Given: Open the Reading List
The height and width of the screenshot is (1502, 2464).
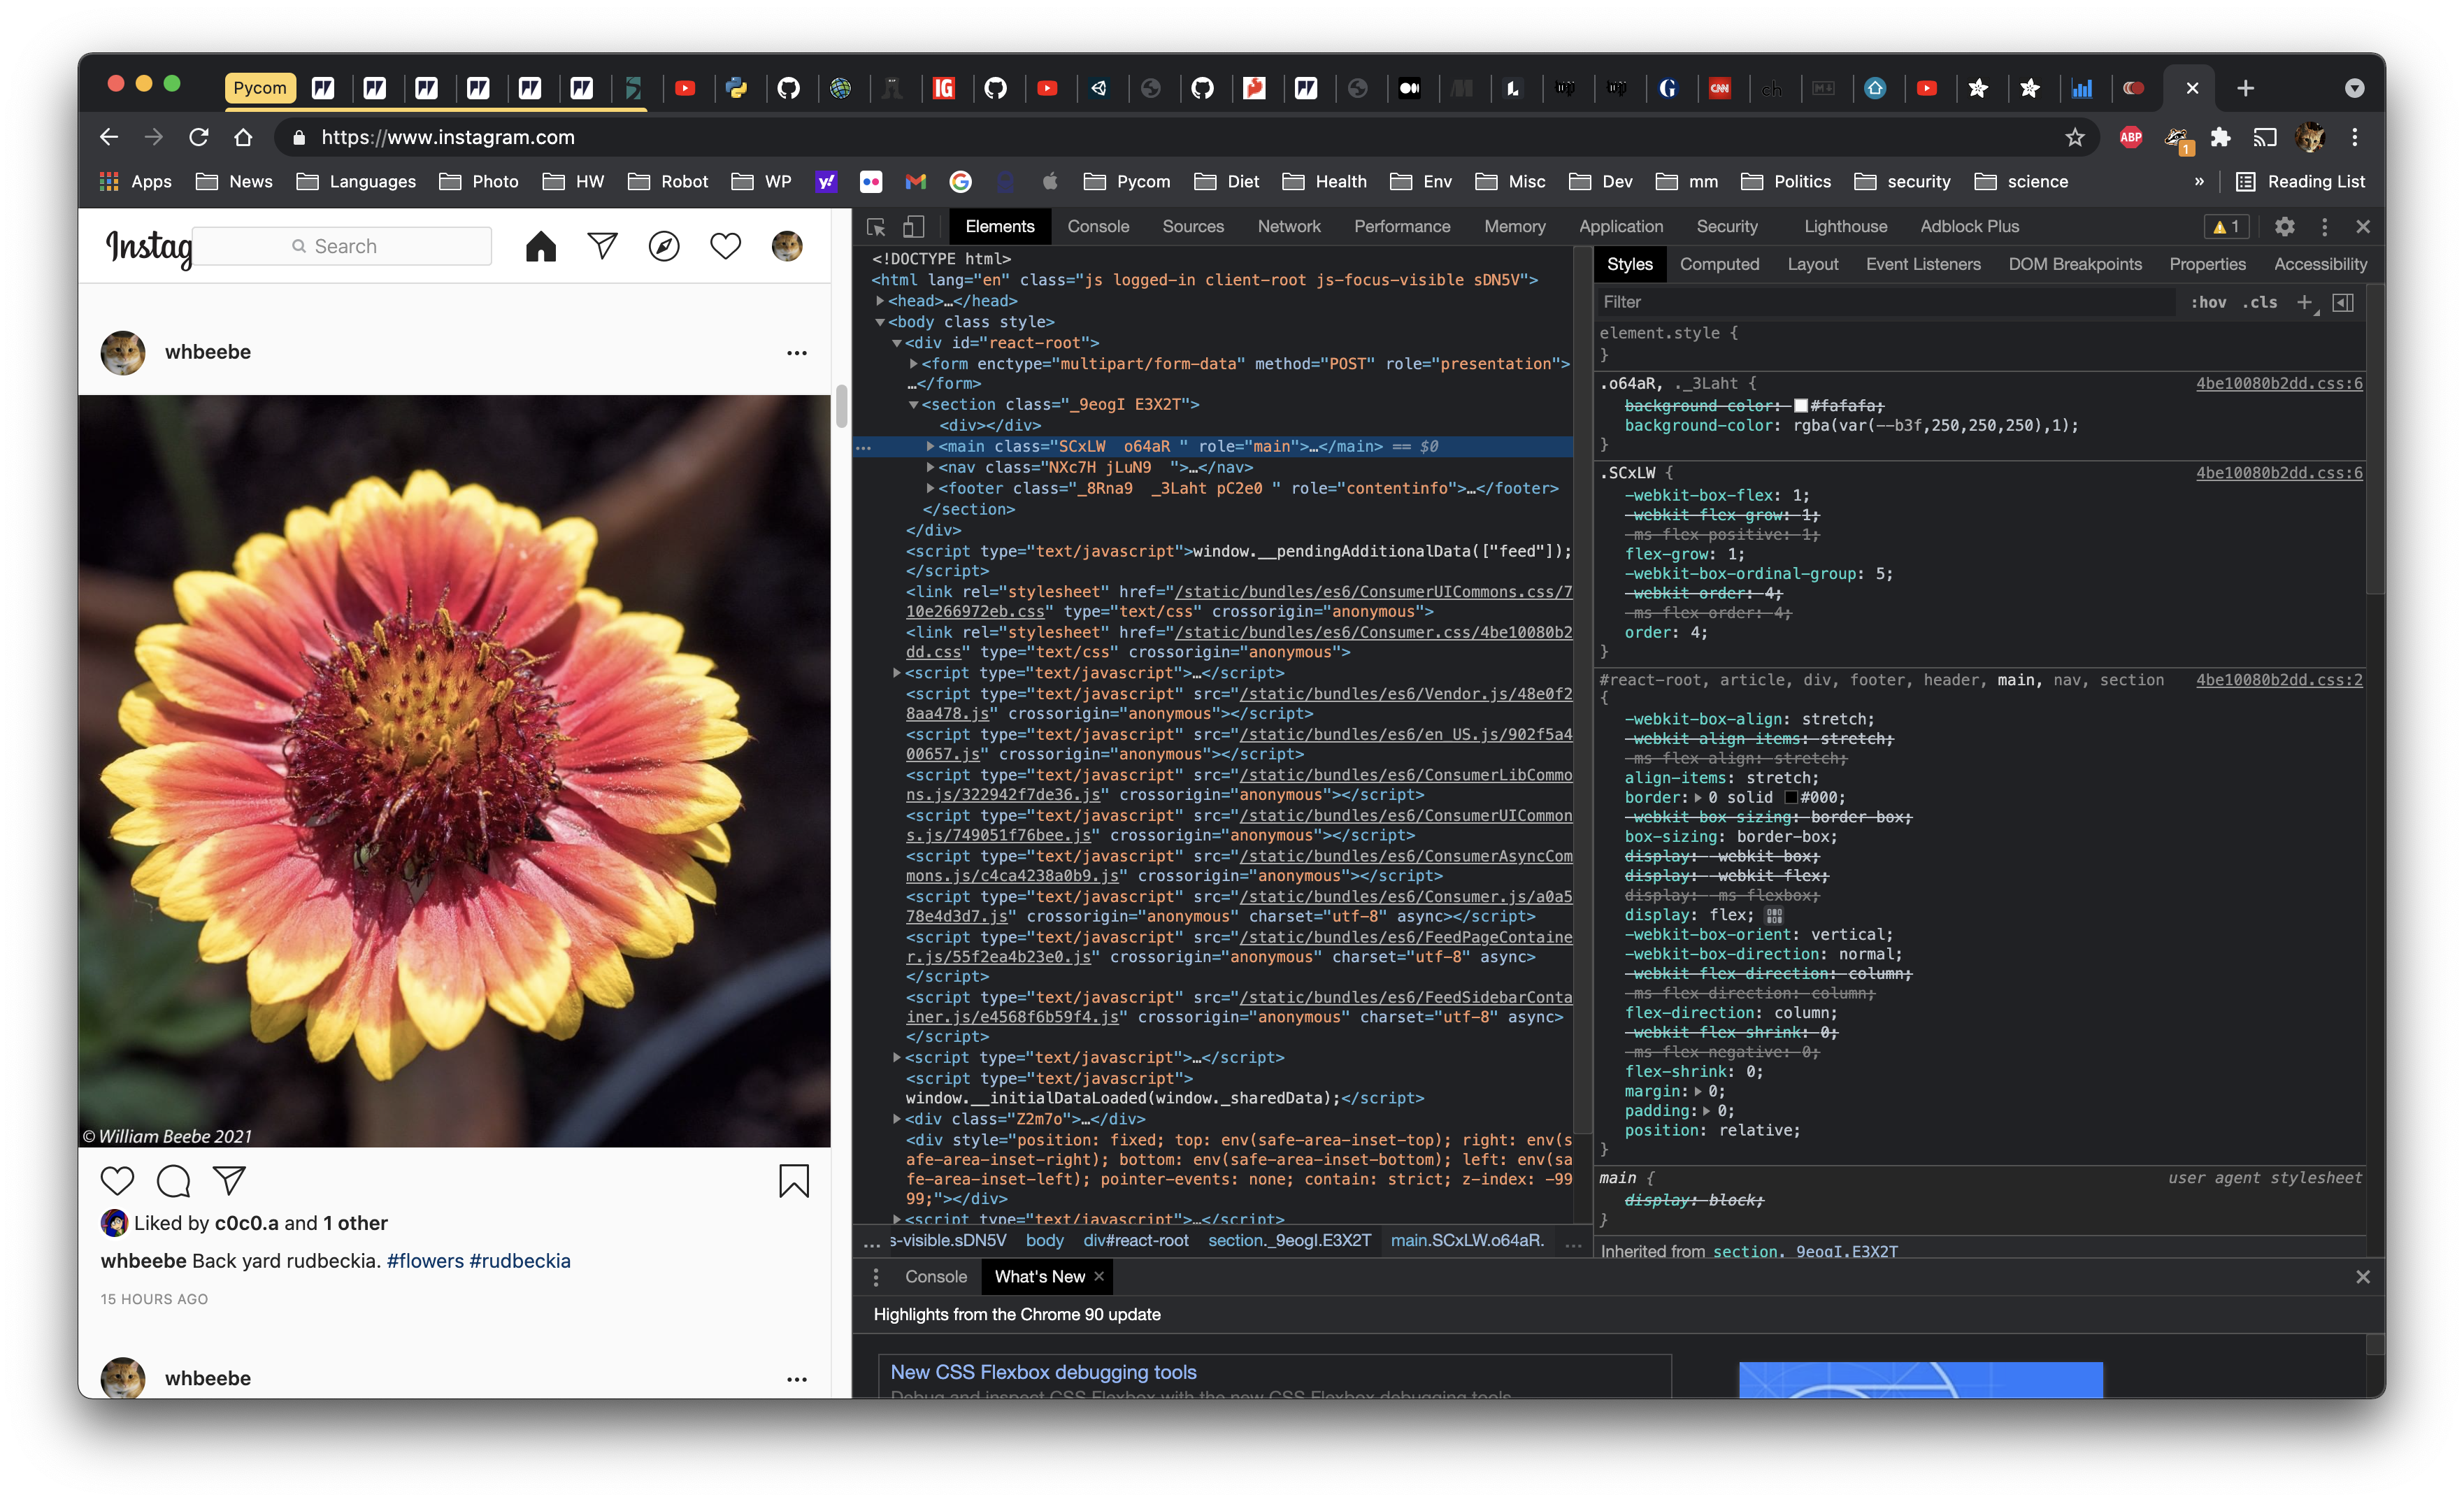Looking at the screenshot, I should point(2300,182).
